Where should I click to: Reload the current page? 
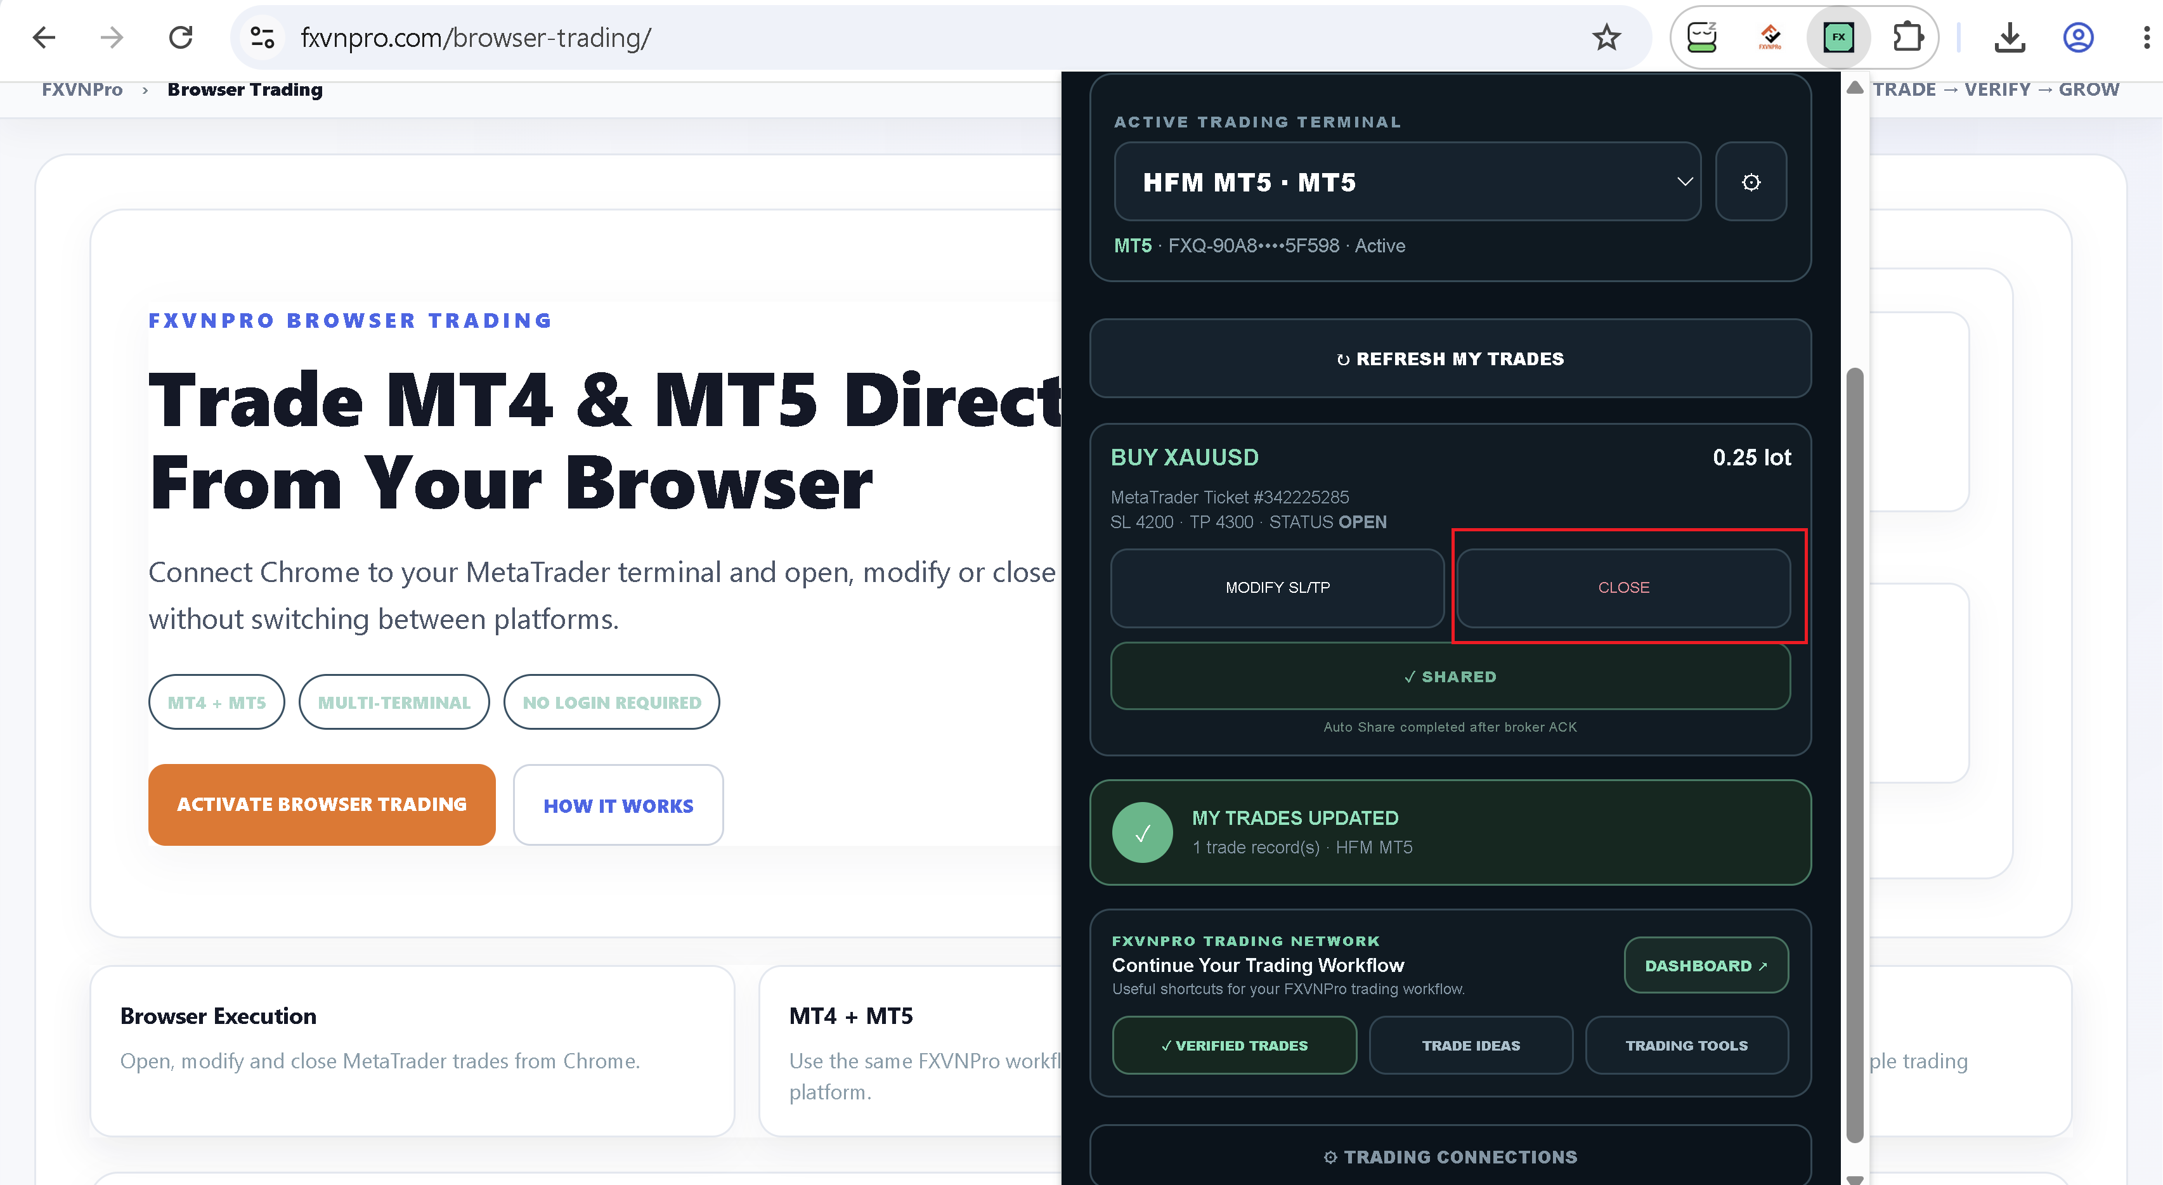[181, 38]
